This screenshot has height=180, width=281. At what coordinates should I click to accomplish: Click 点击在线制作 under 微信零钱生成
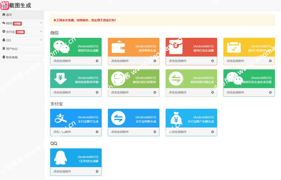point(120,61)
